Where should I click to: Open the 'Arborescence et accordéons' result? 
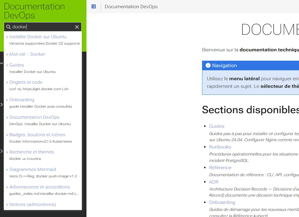(x=40, y=187)
